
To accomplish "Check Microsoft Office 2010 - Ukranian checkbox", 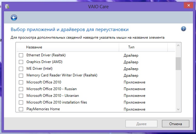I will [x=21, y=96].
